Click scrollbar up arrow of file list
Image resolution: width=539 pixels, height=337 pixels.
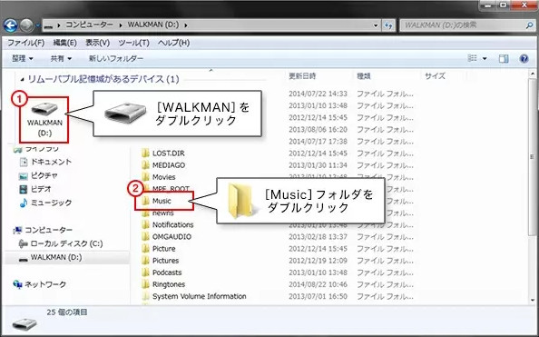click(x=533, y=74)
